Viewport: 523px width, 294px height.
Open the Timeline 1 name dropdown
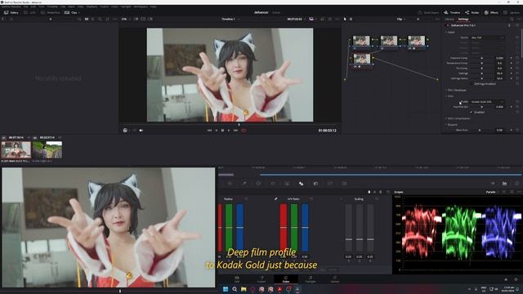[x=230, y=19]
